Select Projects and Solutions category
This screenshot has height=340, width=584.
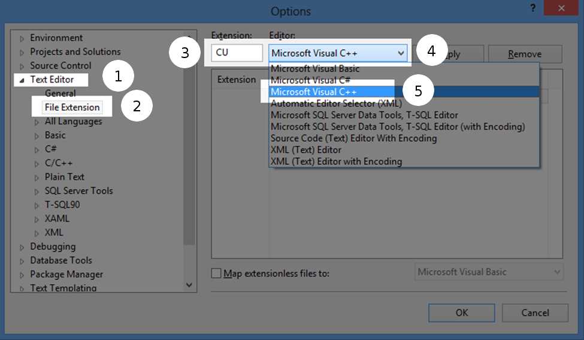coord(75,51)
